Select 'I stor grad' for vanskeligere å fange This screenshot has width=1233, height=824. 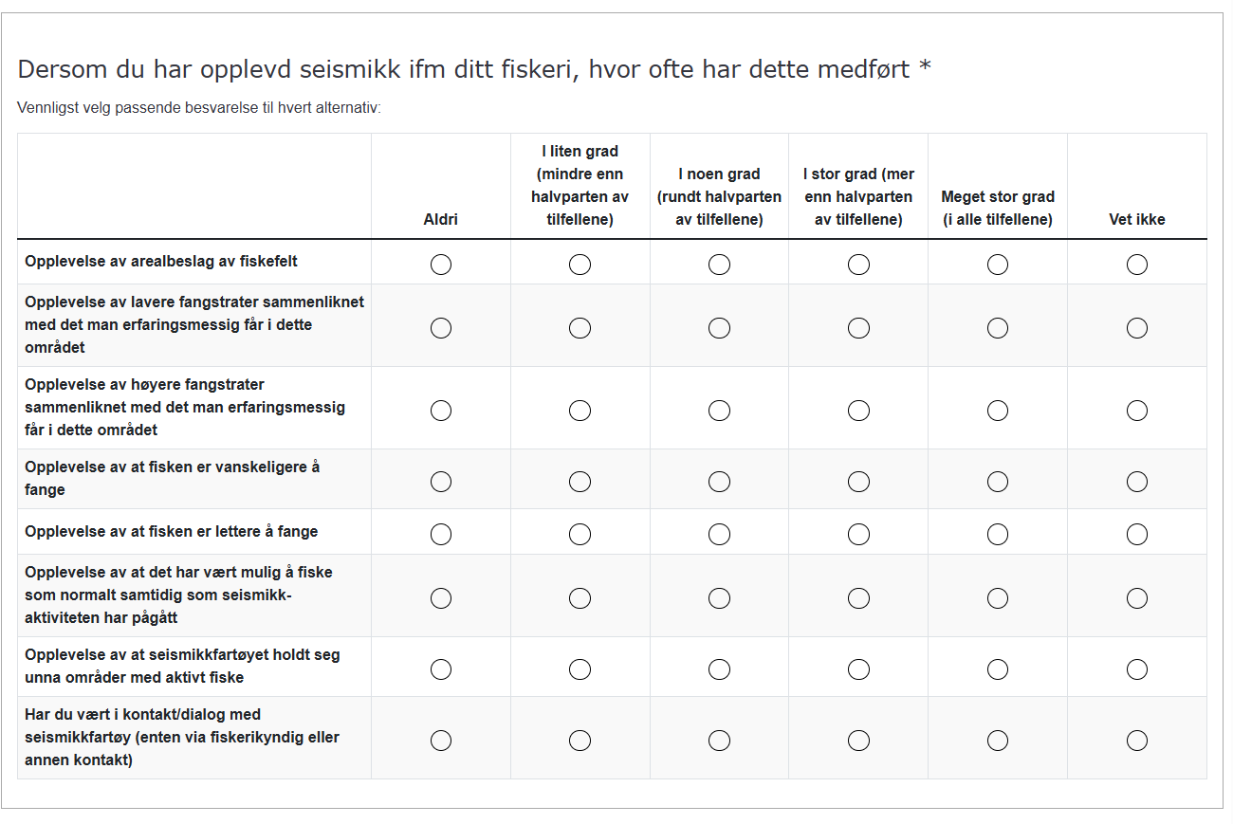[x=858, y=482]
